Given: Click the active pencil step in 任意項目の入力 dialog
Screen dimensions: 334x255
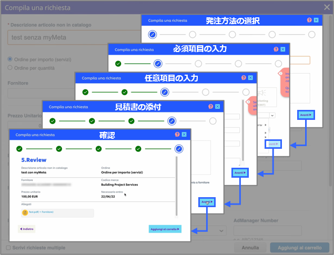Looking at the screenshot, I should point(165,92).
